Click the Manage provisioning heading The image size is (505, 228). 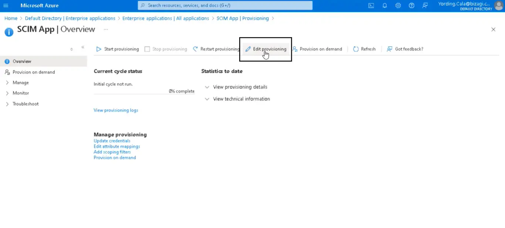[120, 135]
